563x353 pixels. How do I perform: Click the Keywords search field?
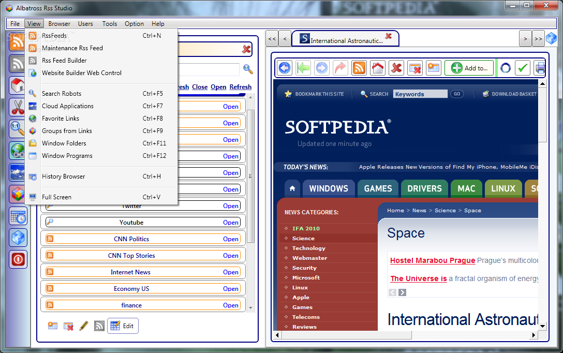tap(420, 94)
